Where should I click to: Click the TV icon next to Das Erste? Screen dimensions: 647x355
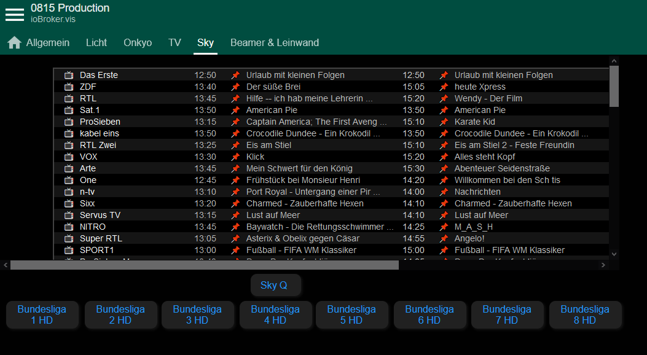[69, 75]
